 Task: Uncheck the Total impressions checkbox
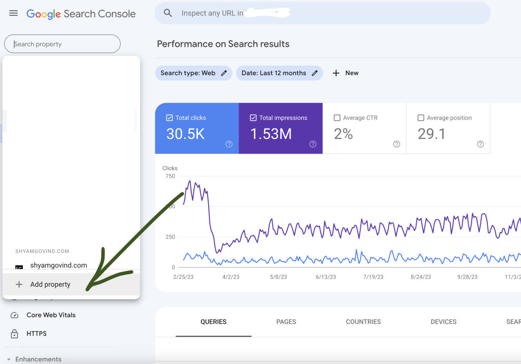253,117
